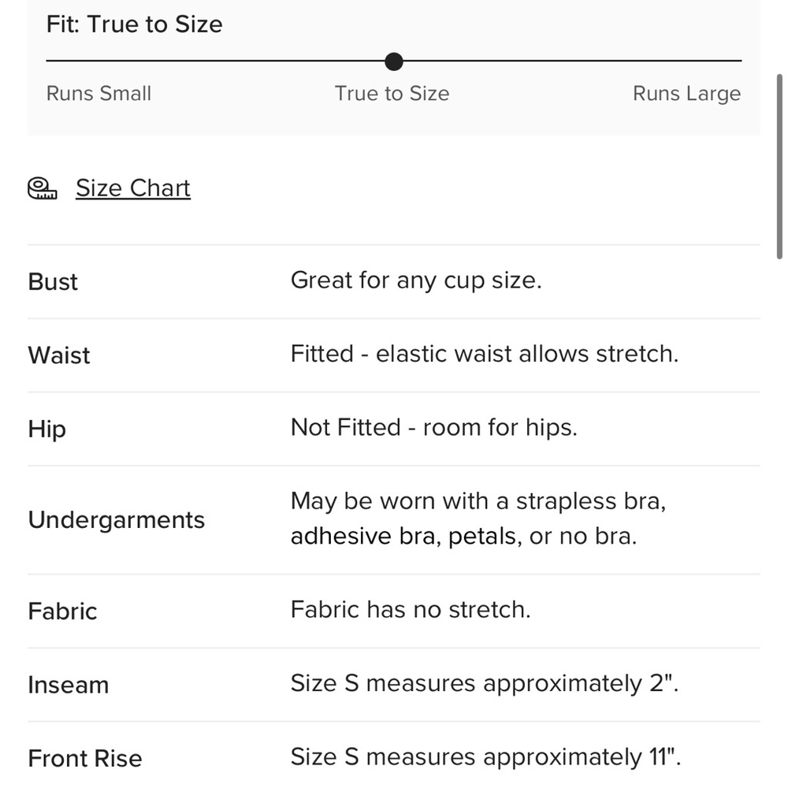Click the fit slider handle dot
The width and height of the screenshot is (788, 788).
click(394, 61)
